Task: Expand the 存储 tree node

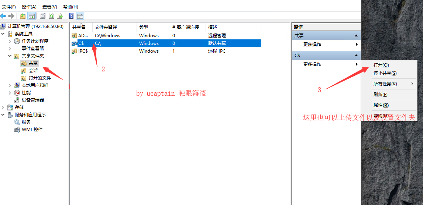Action: coord(3,107)
